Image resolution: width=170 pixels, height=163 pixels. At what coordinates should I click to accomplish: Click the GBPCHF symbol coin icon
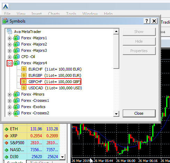[24, 82]
